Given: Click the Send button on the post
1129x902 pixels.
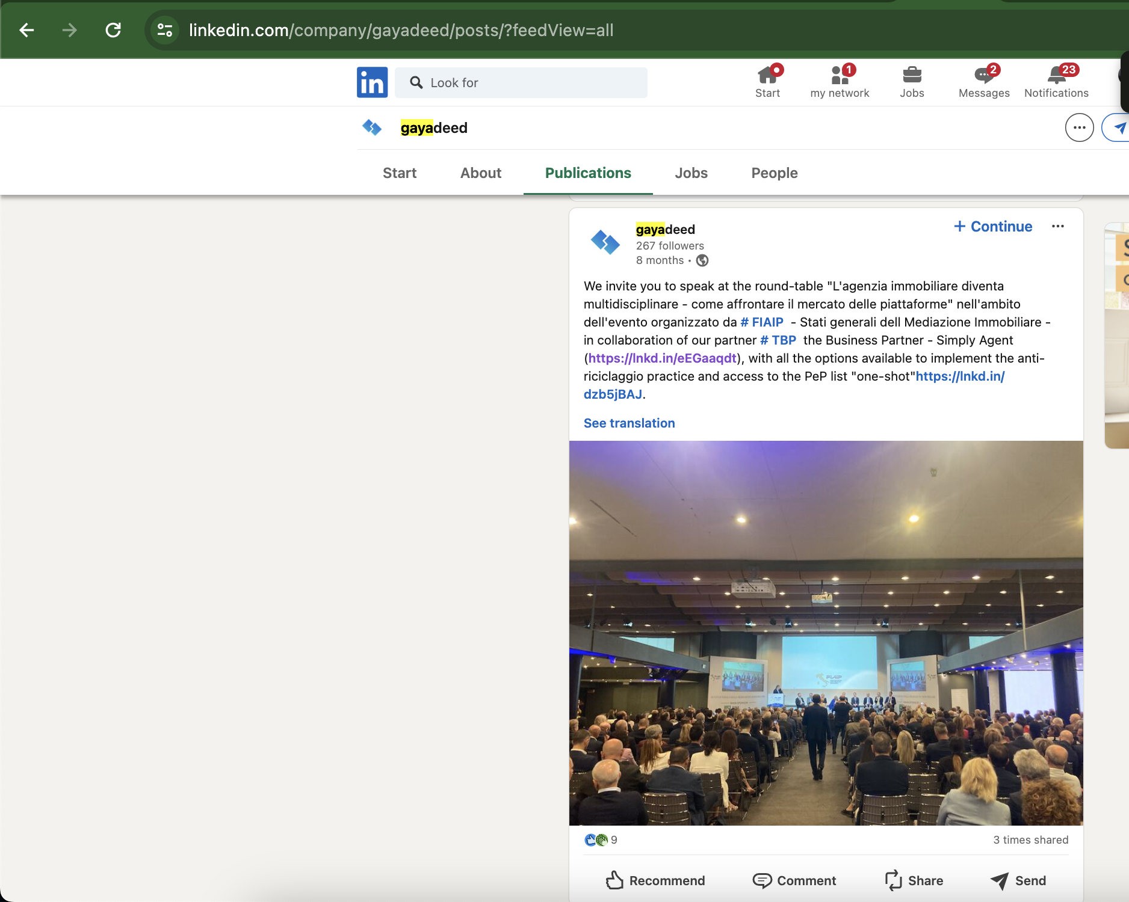Looking at the screenshot, I should tap(1018, 880).
